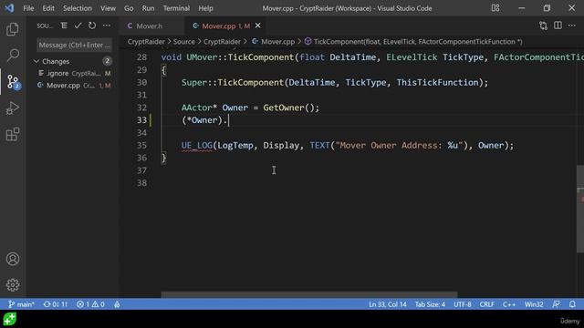Customize layout icon in title bar
Screen dimensions: 584x328
495,8
